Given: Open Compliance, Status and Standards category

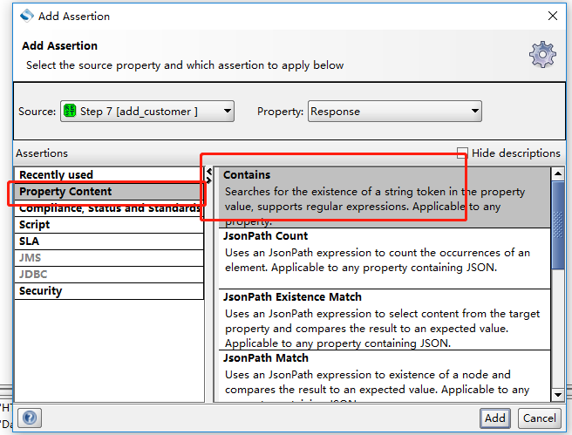Looking at the screenshot, I should [x=109, y=208].
